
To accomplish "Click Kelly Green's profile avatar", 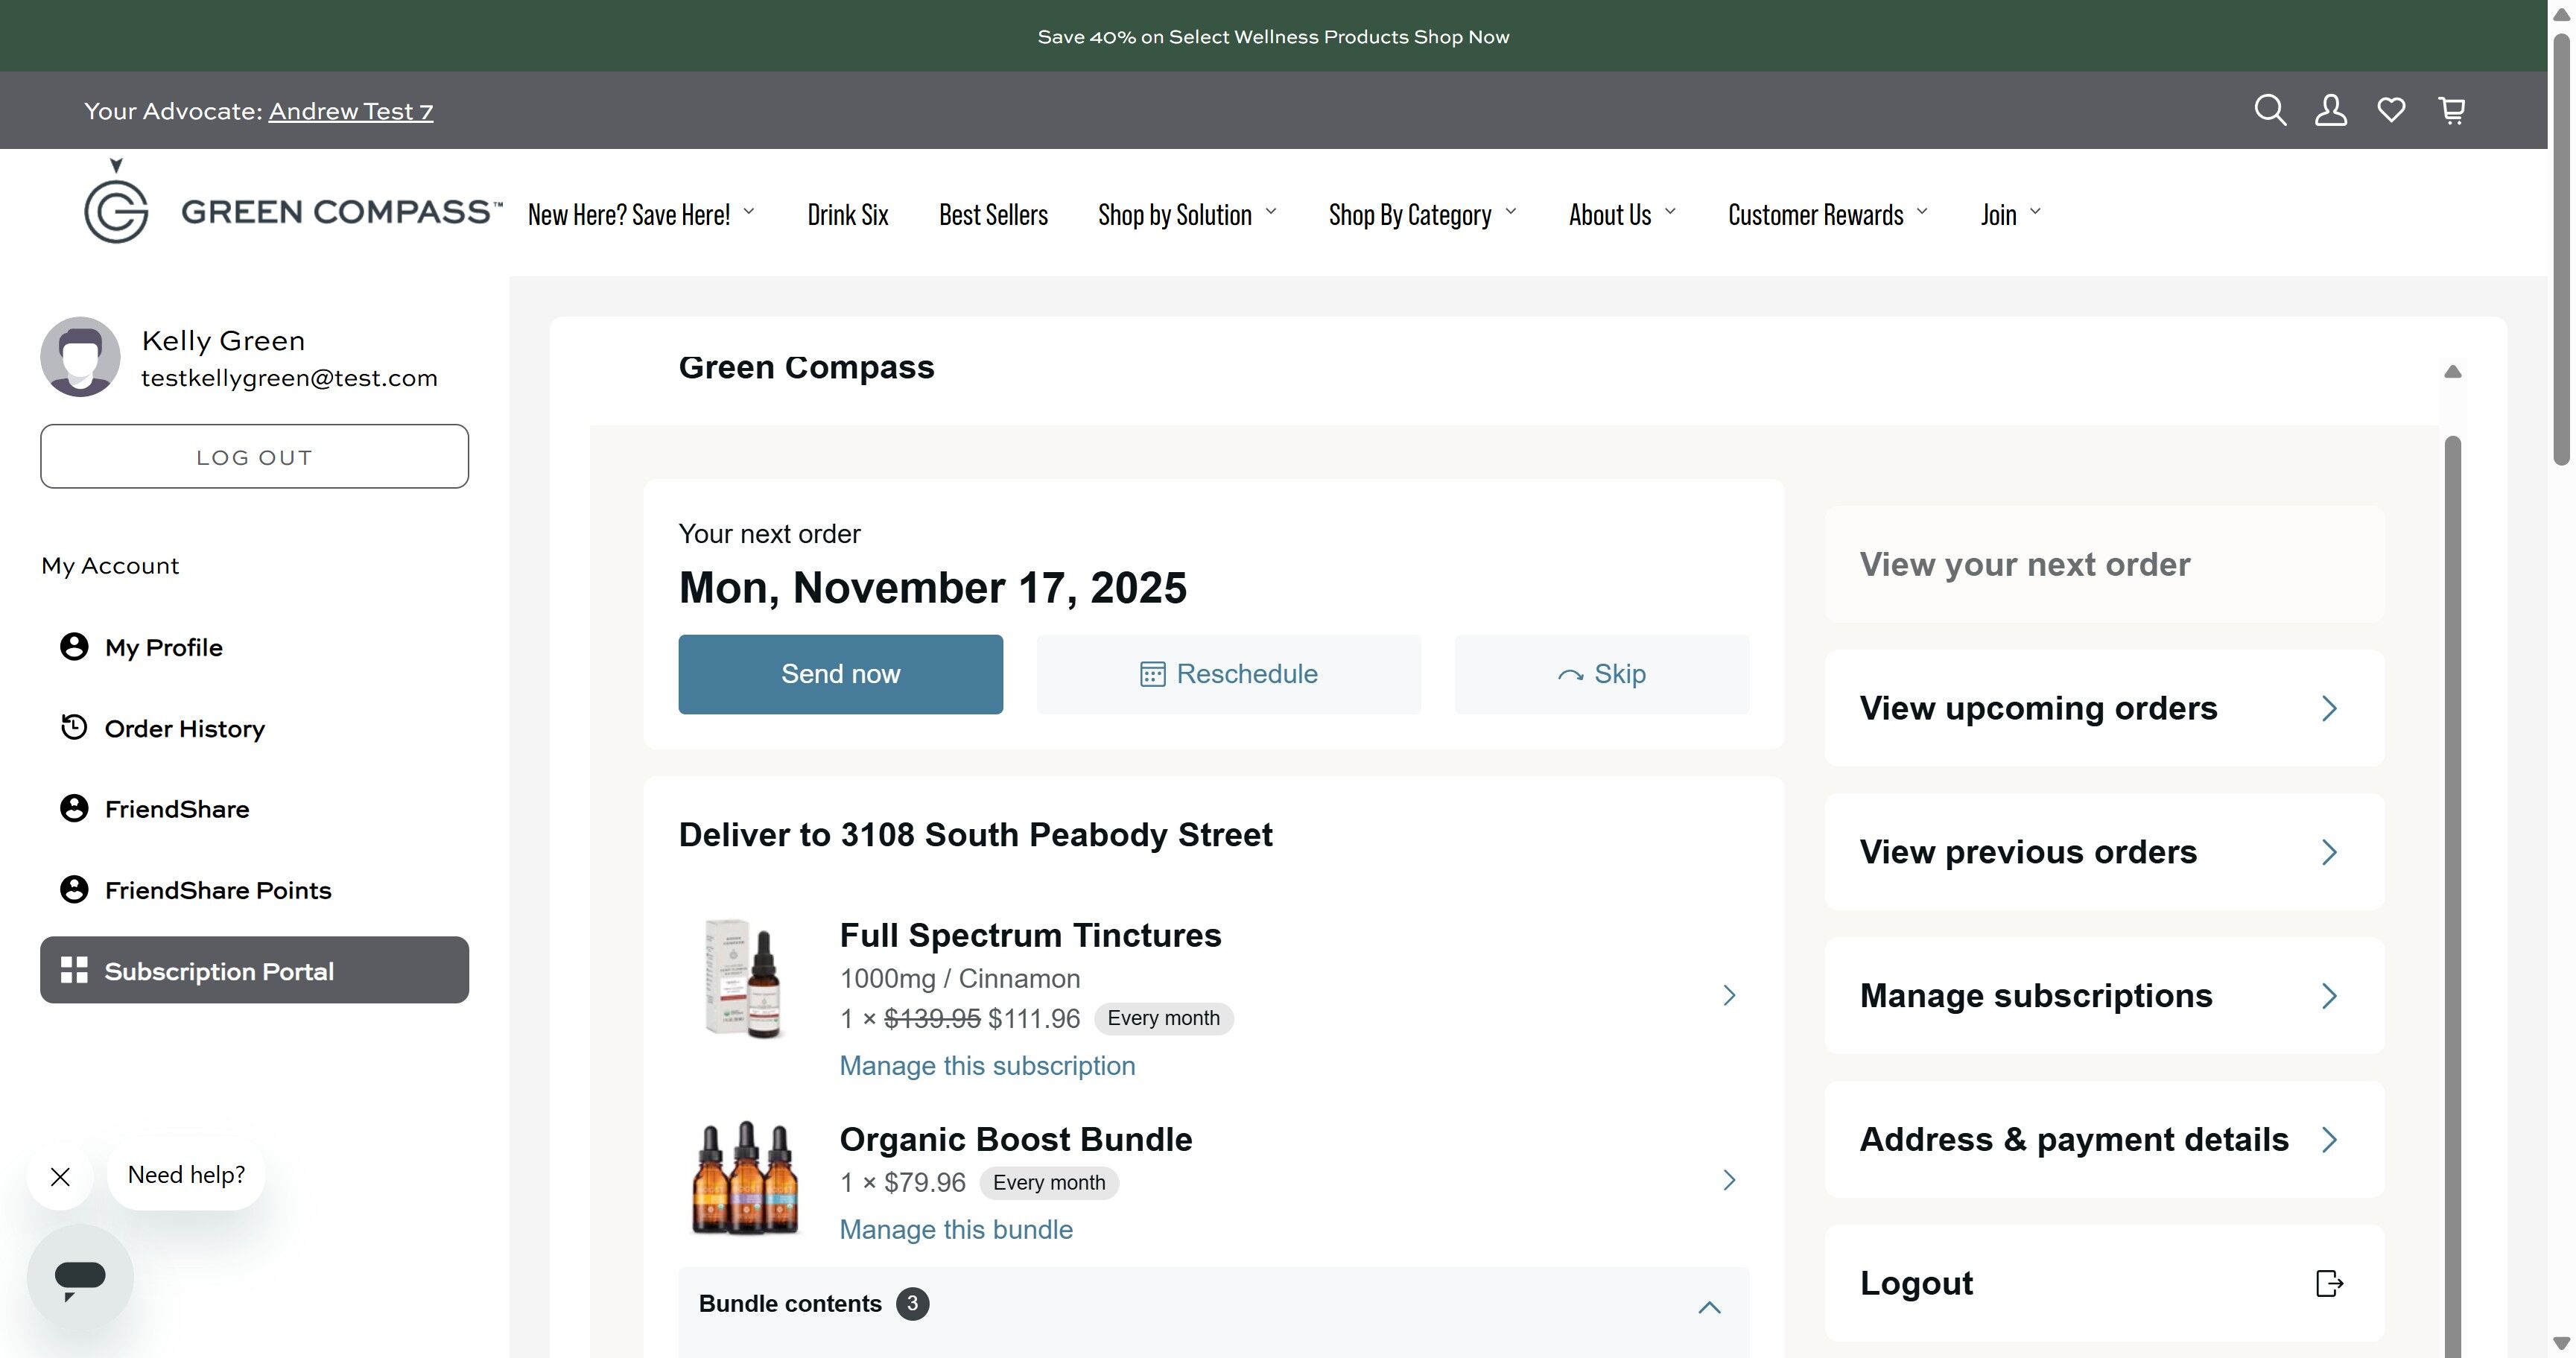I will tap(80, 357).
